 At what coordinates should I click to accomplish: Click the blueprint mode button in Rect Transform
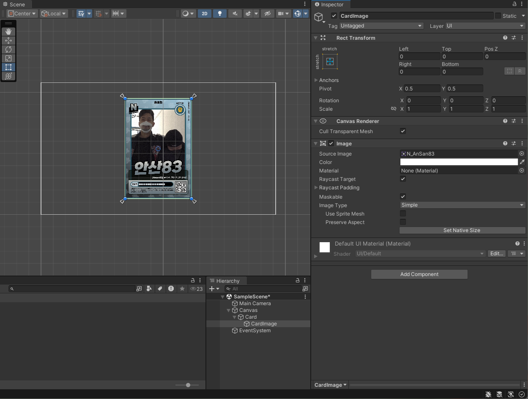[509, 71]
